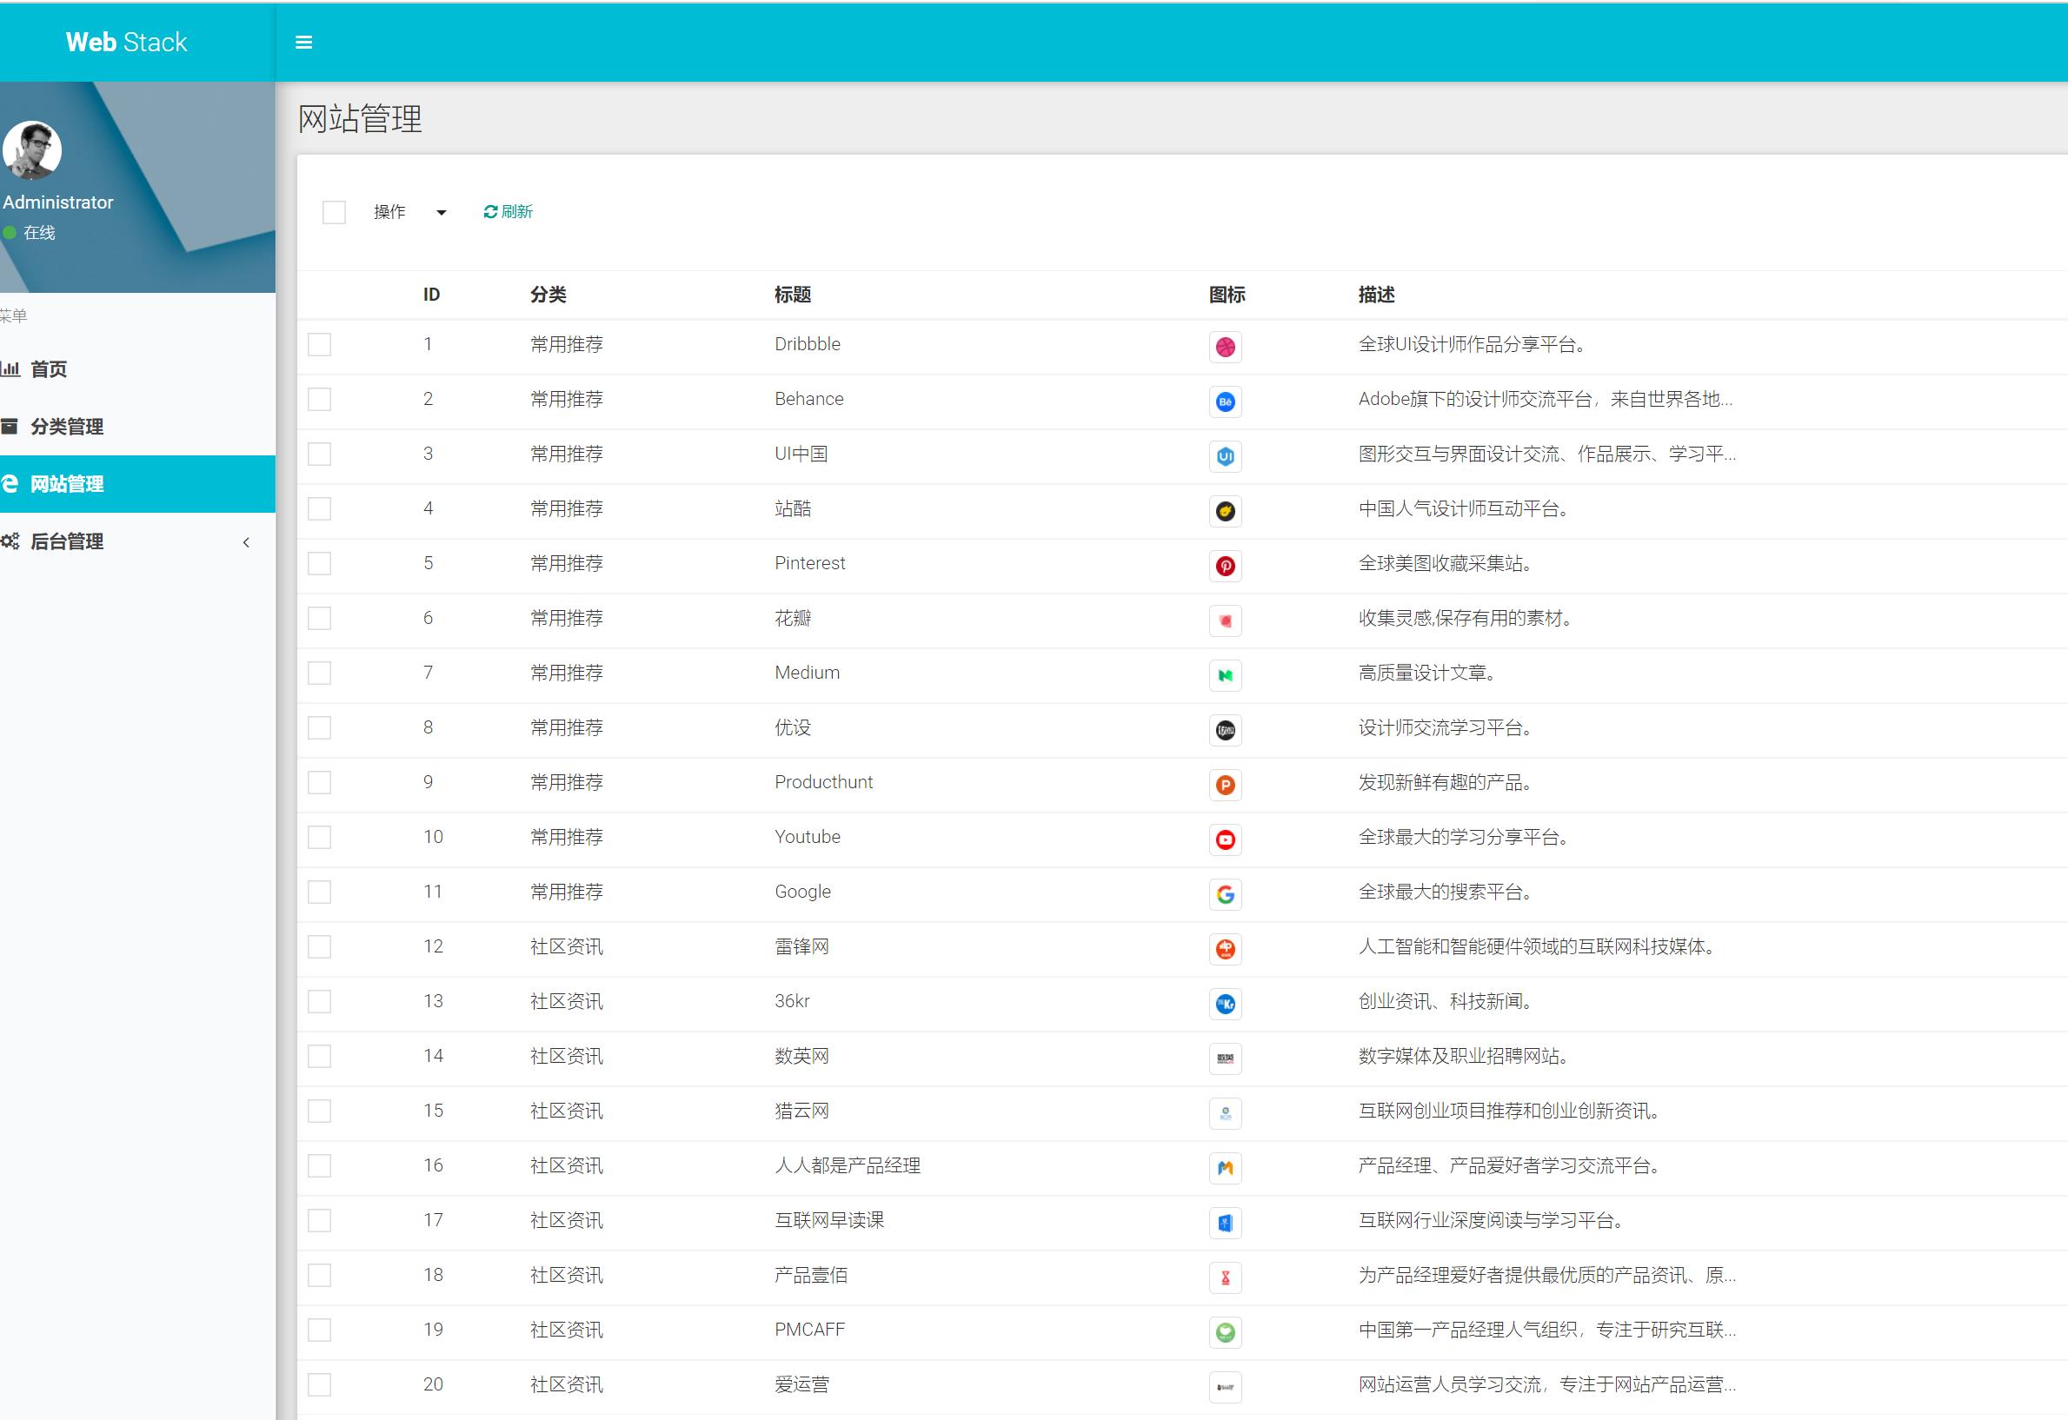
Task: Collapse 后台管理 using its chevron
Action: pyautogui.click(x=247, y=542)
